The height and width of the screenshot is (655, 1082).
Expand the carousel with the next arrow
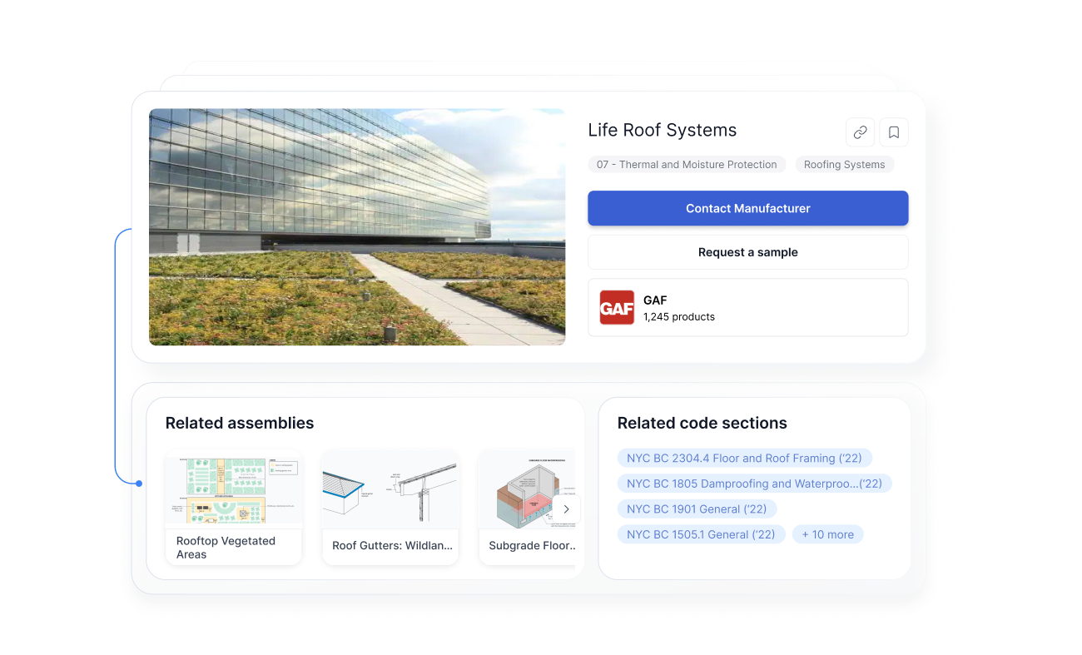pos(566,509)
